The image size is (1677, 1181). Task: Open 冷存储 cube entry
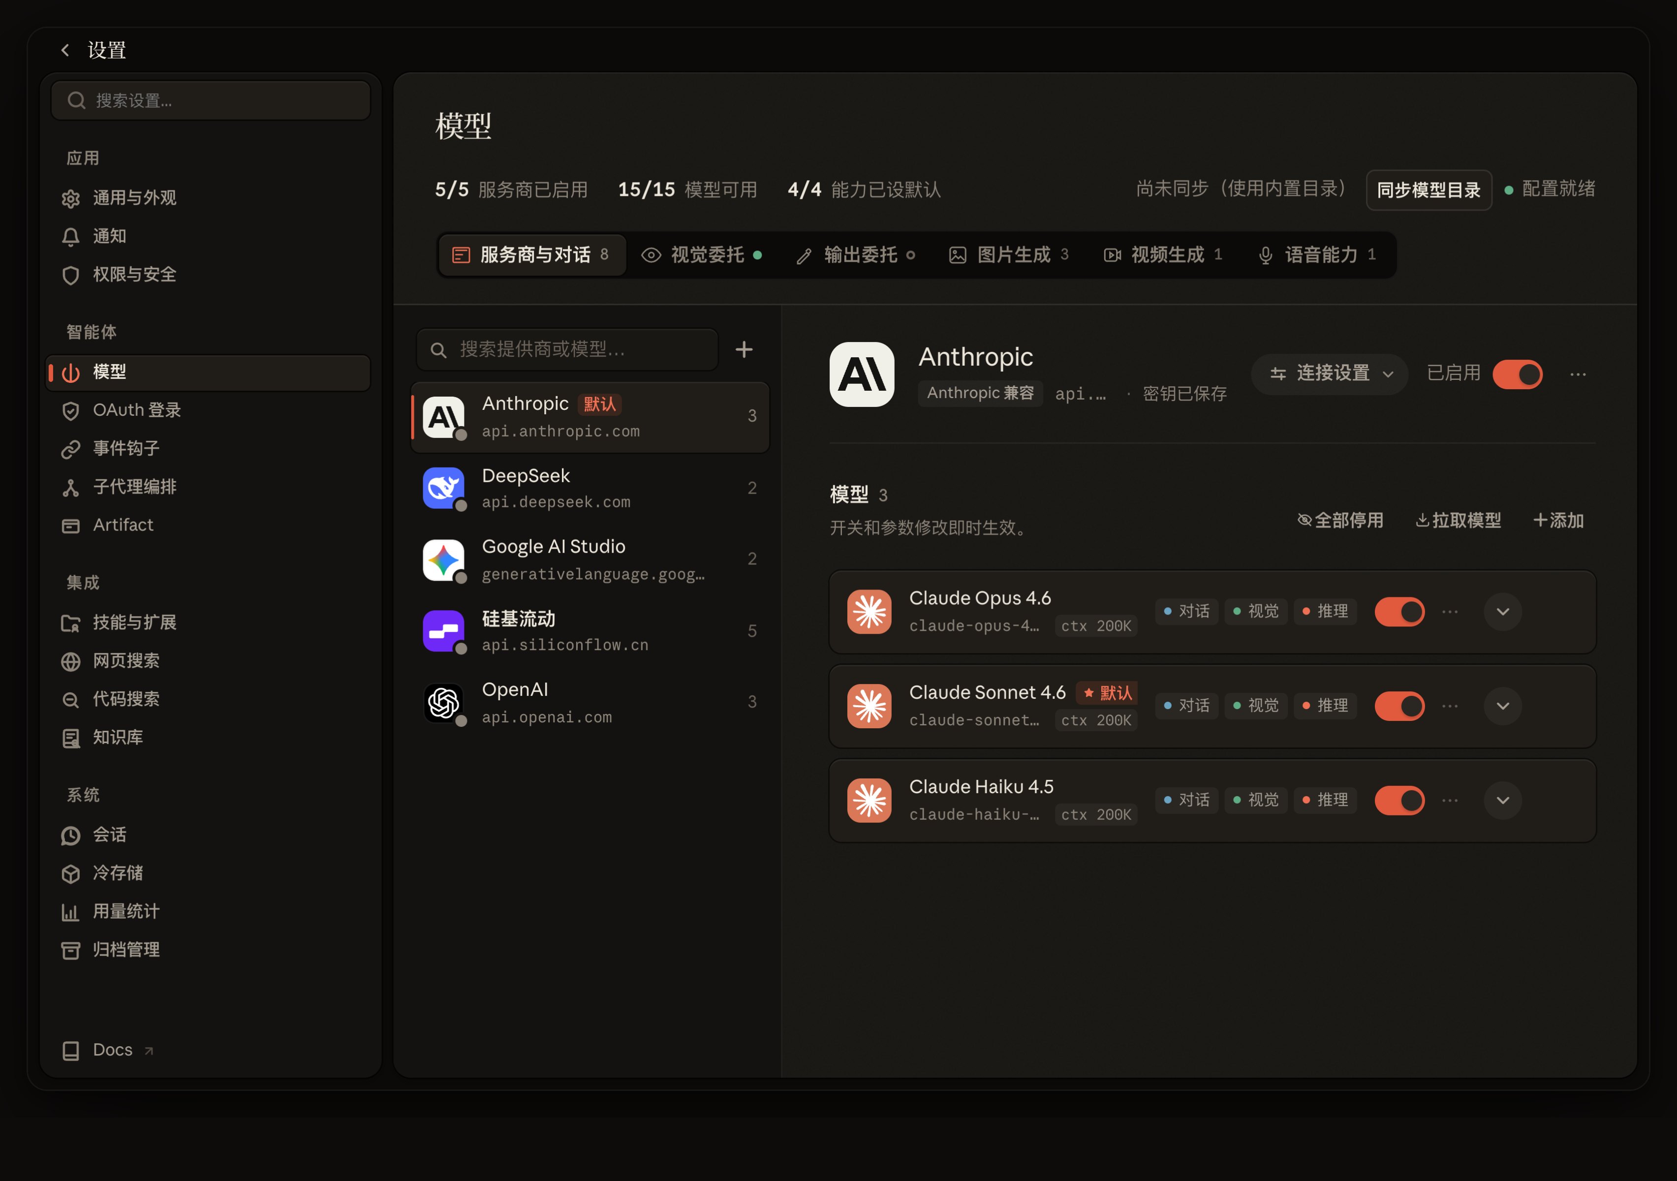pos(208,873)
